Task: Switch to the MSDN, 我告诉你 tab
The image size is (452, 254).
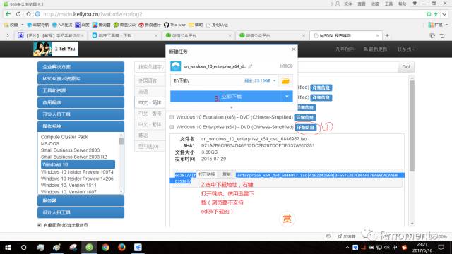Action: click(345, 35)
